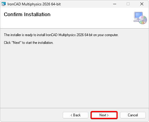
Task: Click the blue monitor in the header graphic
Action: [138, 16]
